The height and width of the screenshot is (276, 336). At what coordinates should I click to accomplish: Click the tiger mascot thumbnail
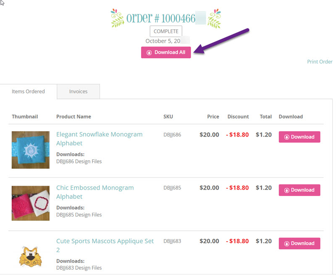click(31, 257)
